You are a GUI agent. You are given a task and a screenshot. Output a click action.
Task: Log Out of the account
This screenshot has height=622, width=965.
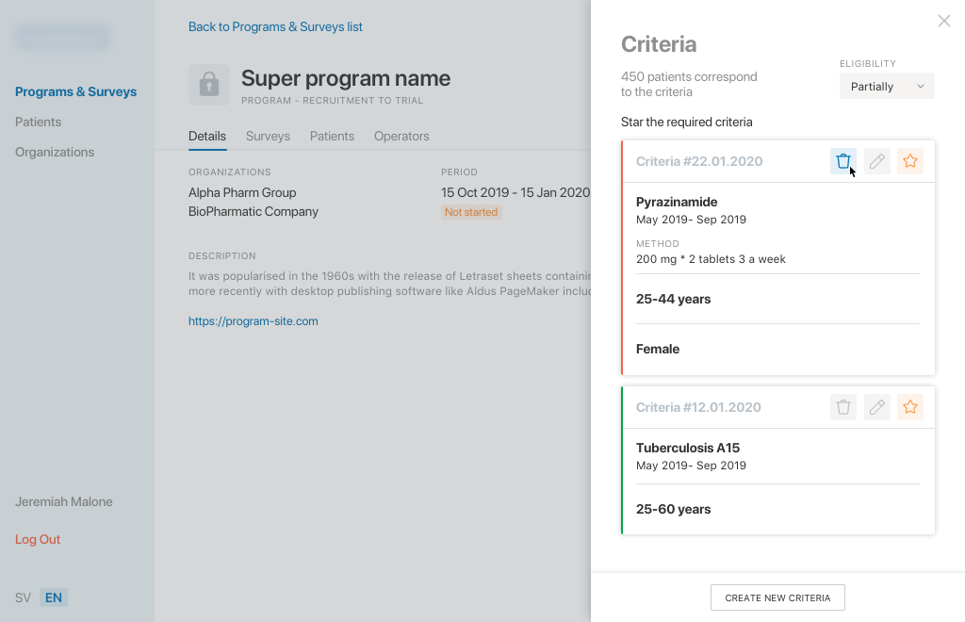[38, 540]
